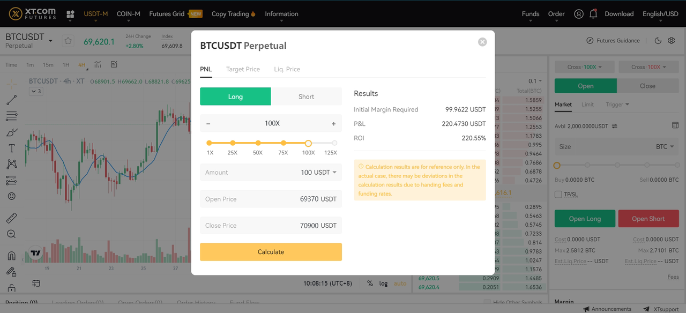This screenshot has width=686, height=313.
Task: Click the Open Long button
Action: (x=585, y=219)
